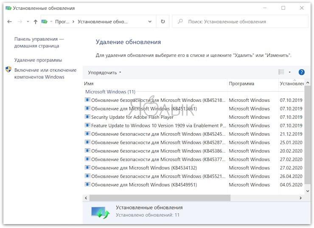Select security update KB45287
The width and height of the screenshot is (314, 228).
tap(193, 143)
